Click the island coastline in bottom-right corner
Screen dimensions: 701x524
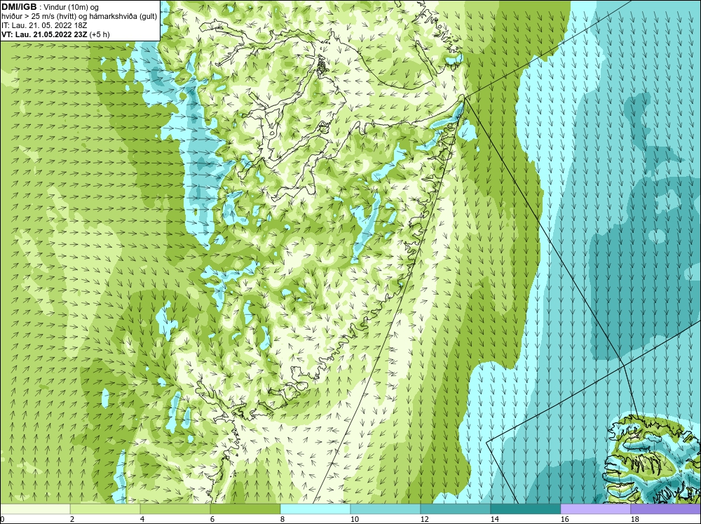653,459
